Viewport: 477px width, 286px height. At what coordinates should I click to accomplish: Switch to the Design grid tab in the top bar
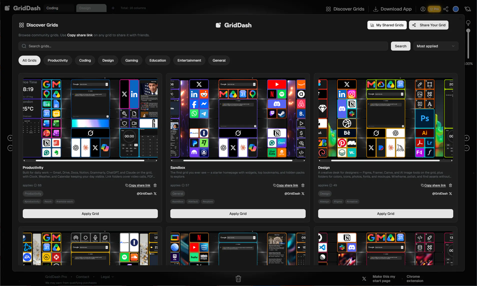[x=91, y=8]
